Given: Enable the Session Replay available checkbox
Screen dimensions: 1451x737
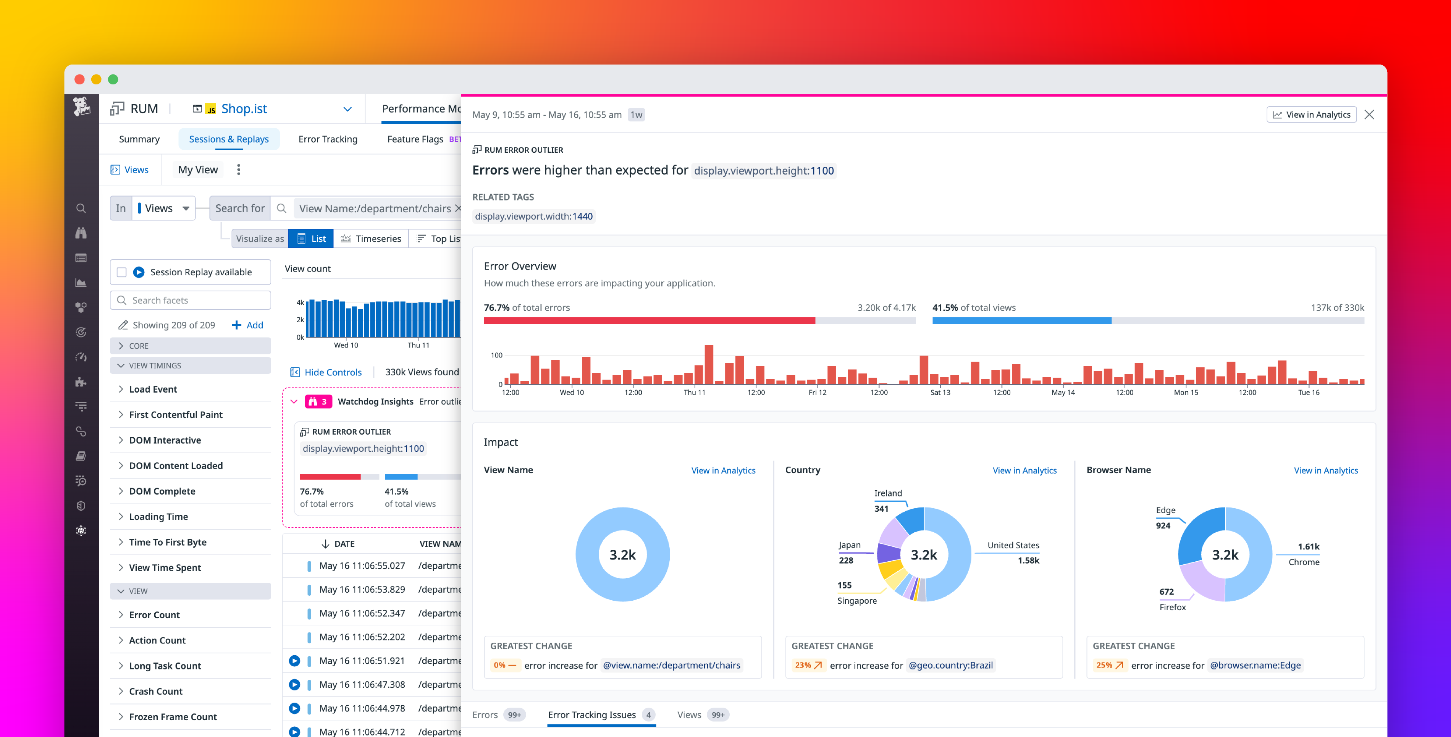Looking at the screenshot, I should pos(122,272).
